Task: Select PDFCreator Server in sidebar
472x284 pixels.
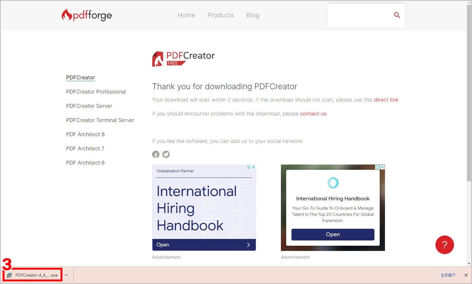Action: coord(89,106)
